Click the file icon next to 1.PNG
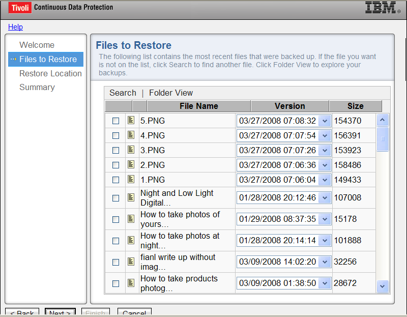 tap(131, 180)
